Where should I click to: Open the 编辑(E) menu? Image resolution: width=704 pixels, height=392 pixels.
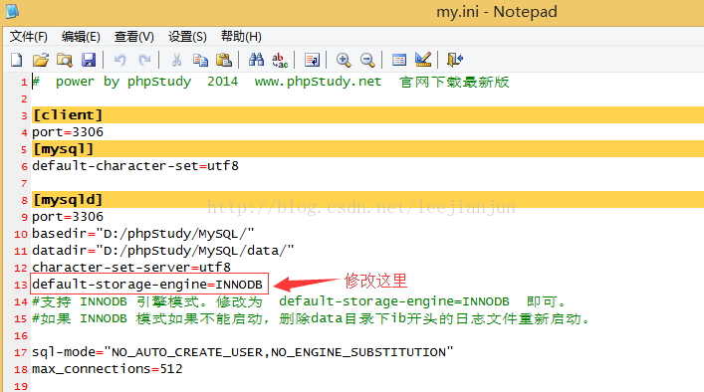tap(81, 37)
